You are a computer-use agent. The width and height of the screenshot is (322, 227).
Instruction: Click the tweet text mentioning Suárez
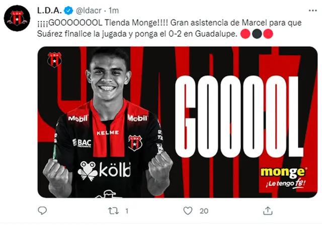pos(170,28)
